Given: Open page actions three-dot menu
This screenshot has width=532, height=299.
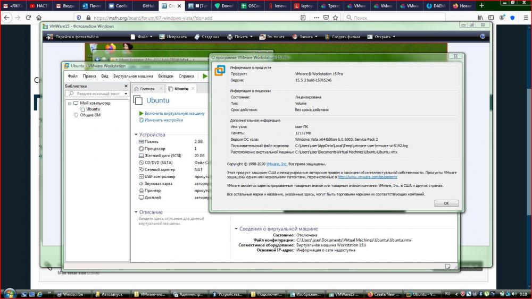Looking at the screenshot, I should [316, 18].
